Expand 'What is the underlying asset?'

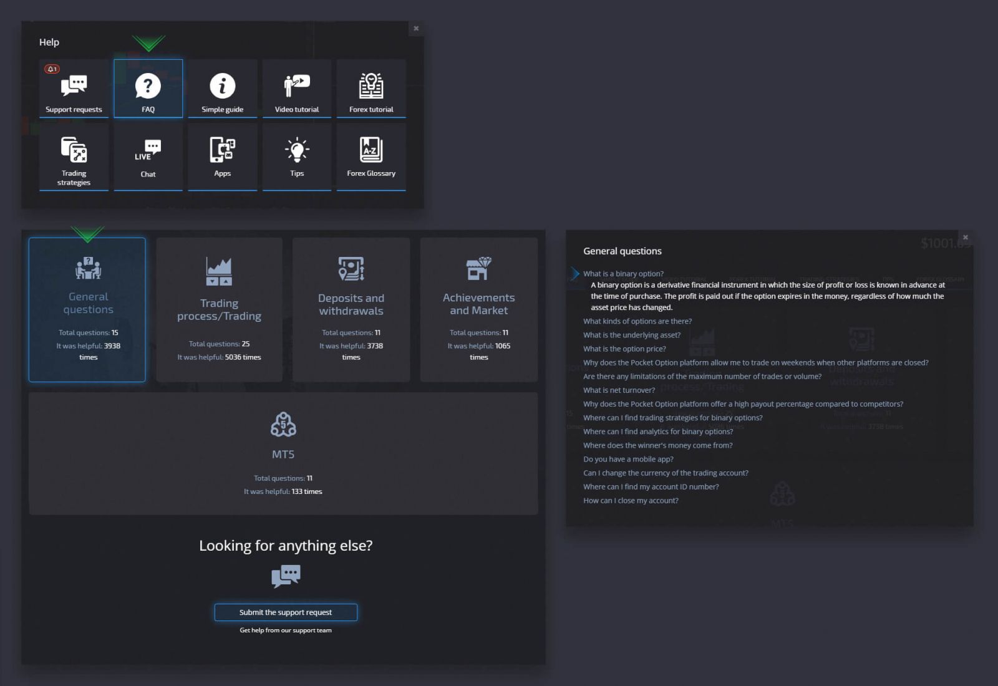click(632, 335)
